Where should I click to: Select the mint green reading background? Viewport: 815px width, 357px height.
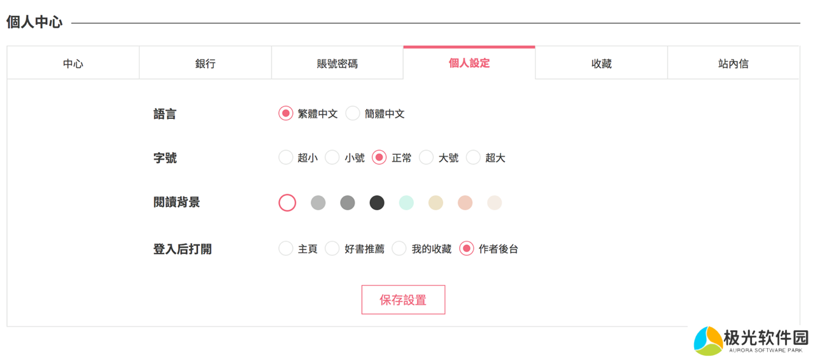point(406,202)
